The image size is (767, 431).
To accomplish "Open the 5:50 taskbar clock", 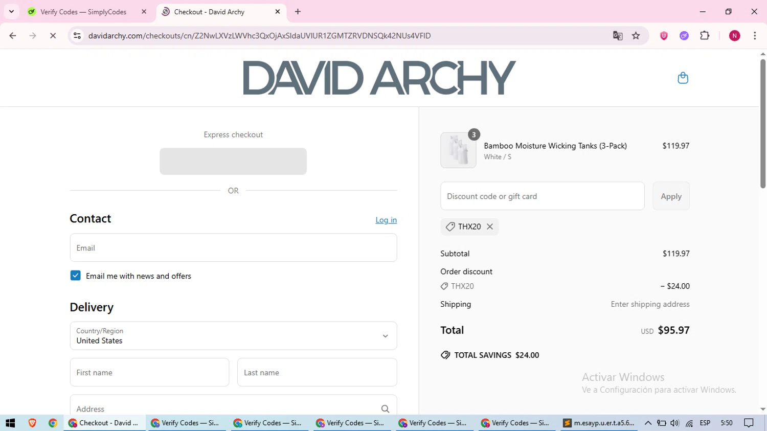I will tap(727, 423).
